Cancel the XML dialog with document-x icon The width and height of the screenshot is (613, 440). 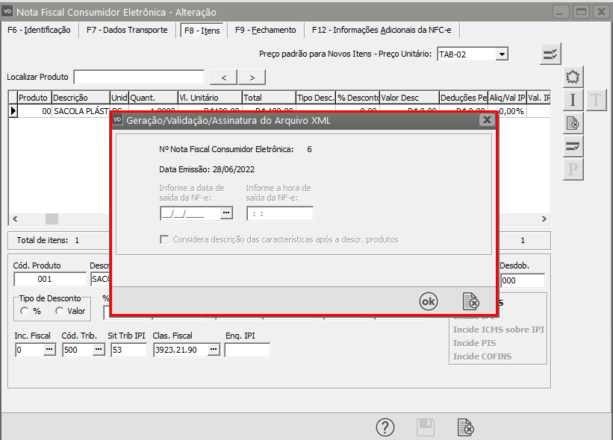point(470,301)
